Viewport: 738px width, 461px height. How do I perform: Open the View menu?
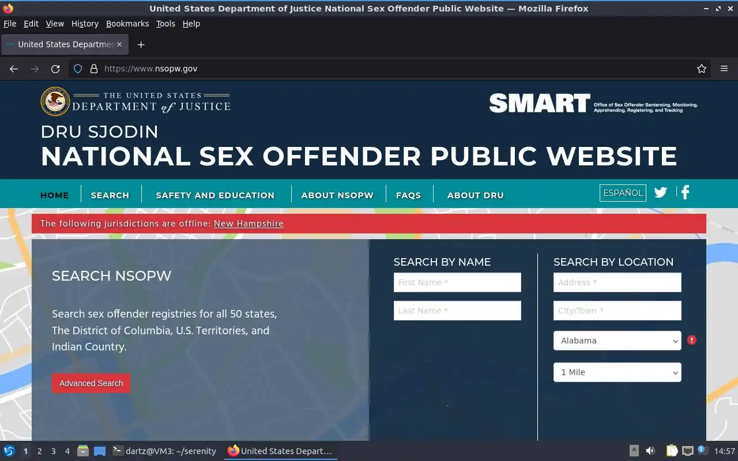click(55, 24)
